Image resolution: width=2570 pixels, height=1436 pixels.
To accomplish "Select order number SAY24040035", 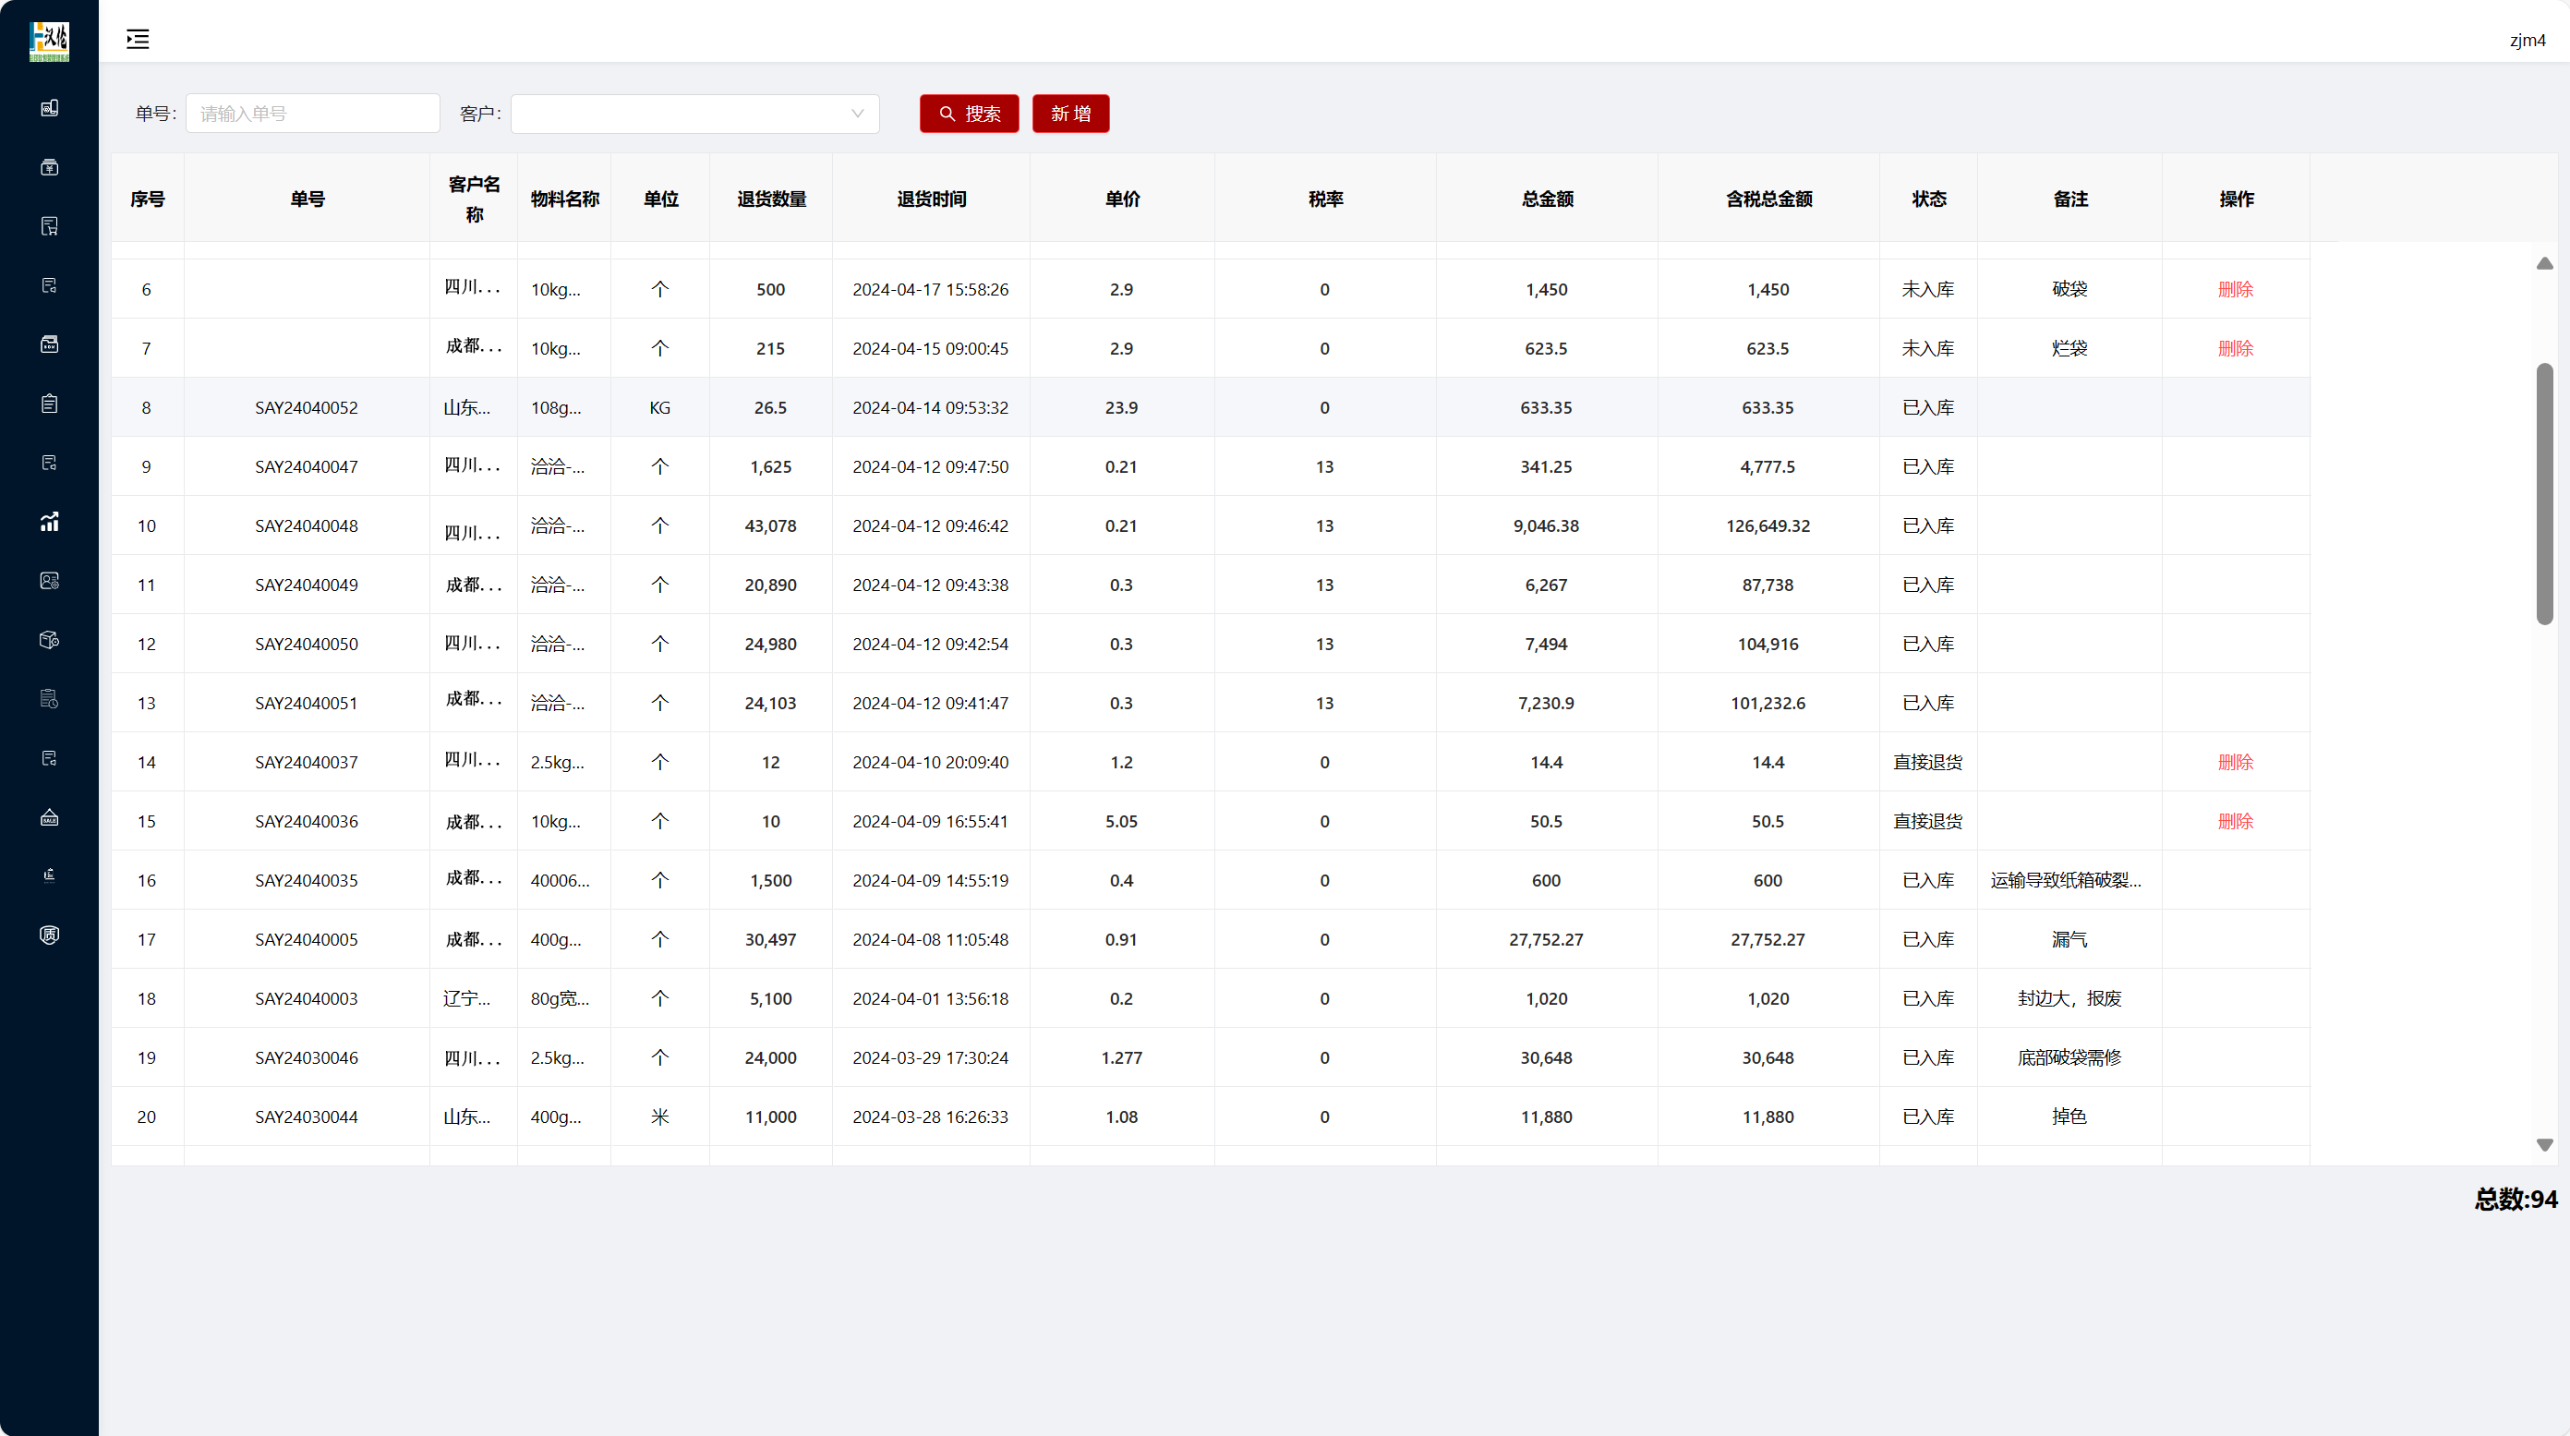I will (307, 880).
